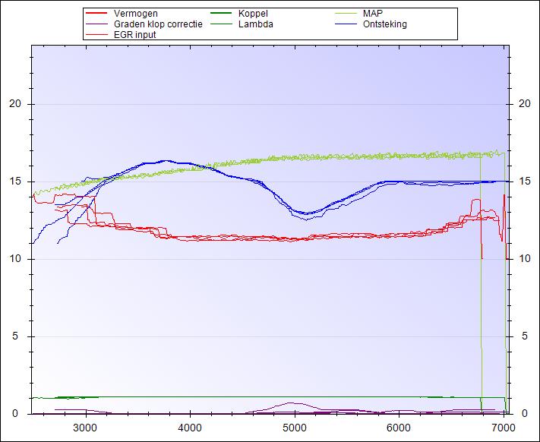Image resolution: width=540 pixels, height=442 pixels.
Task: Click the Ontsteking legend label
Action: click(x=384, y=24)
